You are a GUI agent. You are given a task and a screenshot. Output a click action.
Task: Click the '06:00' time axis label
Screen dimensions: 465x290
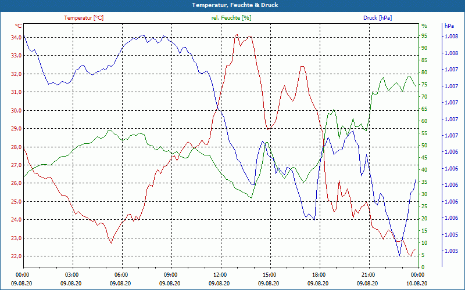pyautogui.click(x=120, y=274)
